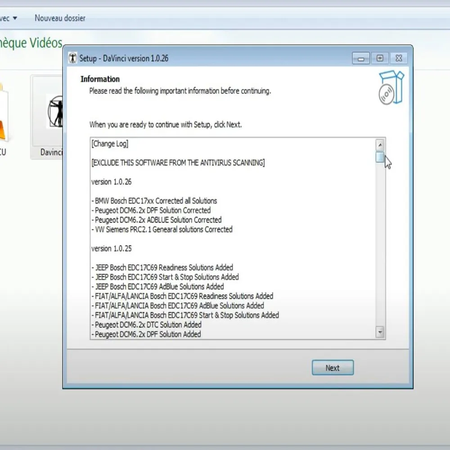
Task: Click the "[Change Log]" heading line
Action: click(110, 144)
